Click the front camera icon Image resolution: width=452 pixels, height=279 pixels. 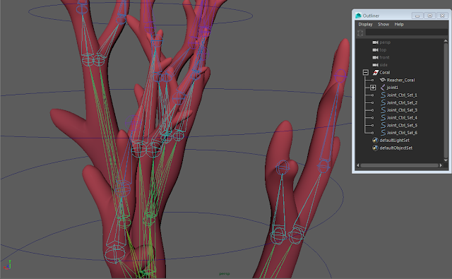pos(375,57)
